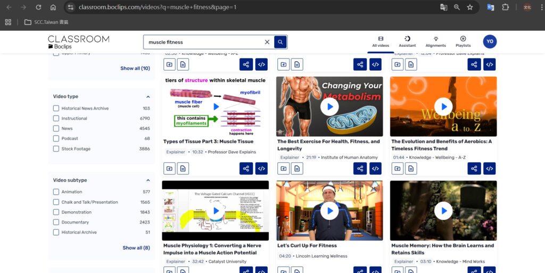Image resolution: width=545 pixels, height=273 pixels.
Task: Open the Assistant tab
Action: click(407, 42)
